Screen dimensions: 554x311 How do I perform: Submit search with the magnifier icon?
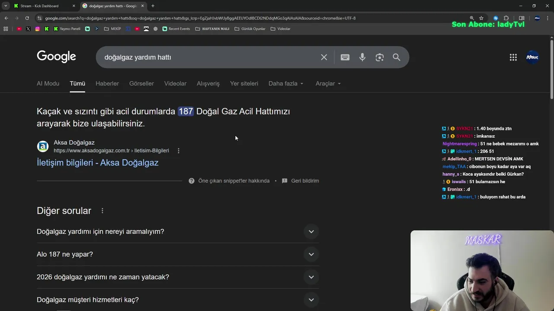[396, 57]
